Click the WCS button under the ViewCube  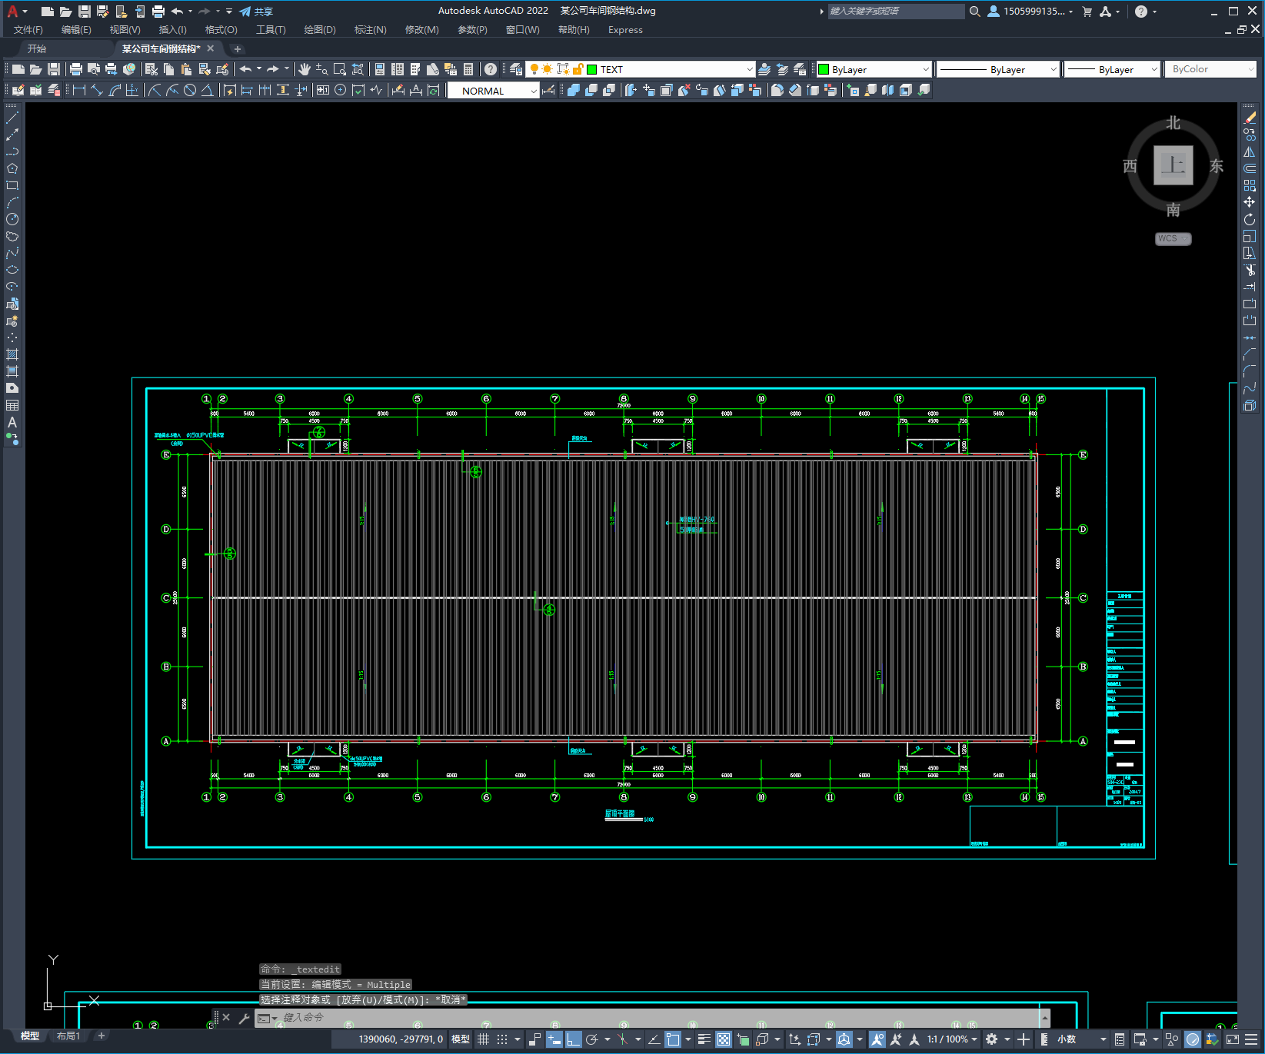click(x=1173, y=238)
